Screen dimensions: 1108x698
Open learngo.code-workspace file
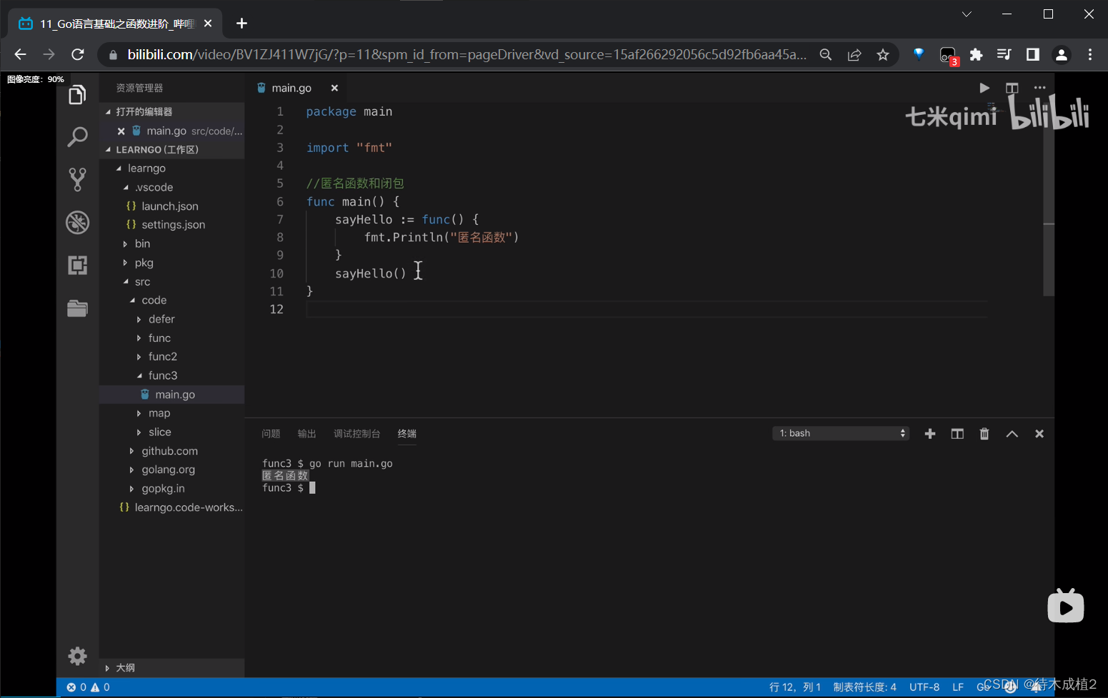[171, 507]
